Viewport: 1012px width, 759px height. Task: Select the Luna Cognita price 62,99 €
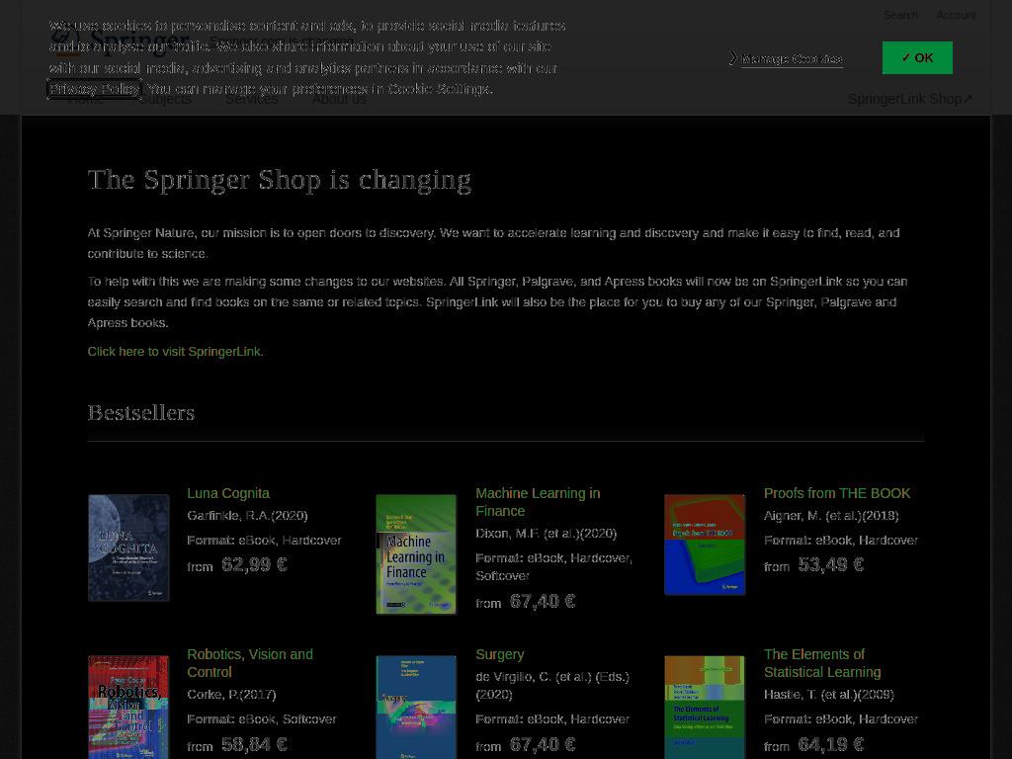click(254, 564)
